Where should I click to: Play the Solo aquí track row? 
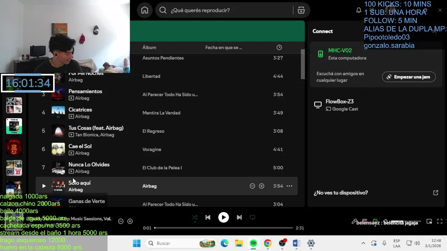tap(44, 186)
